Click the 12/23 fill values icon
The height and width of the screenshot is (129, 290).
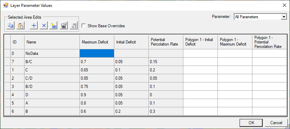(64, 26)
